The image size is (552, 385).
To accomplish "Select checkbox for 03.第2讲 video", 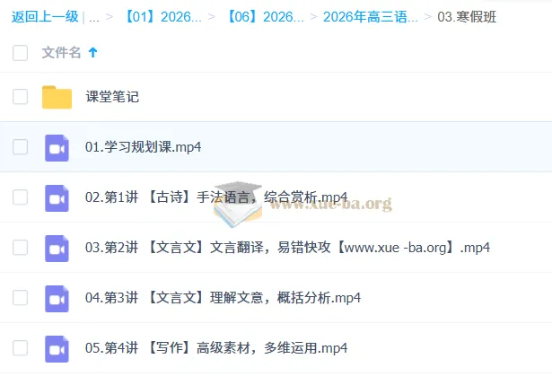I will (x=20, y=248).
